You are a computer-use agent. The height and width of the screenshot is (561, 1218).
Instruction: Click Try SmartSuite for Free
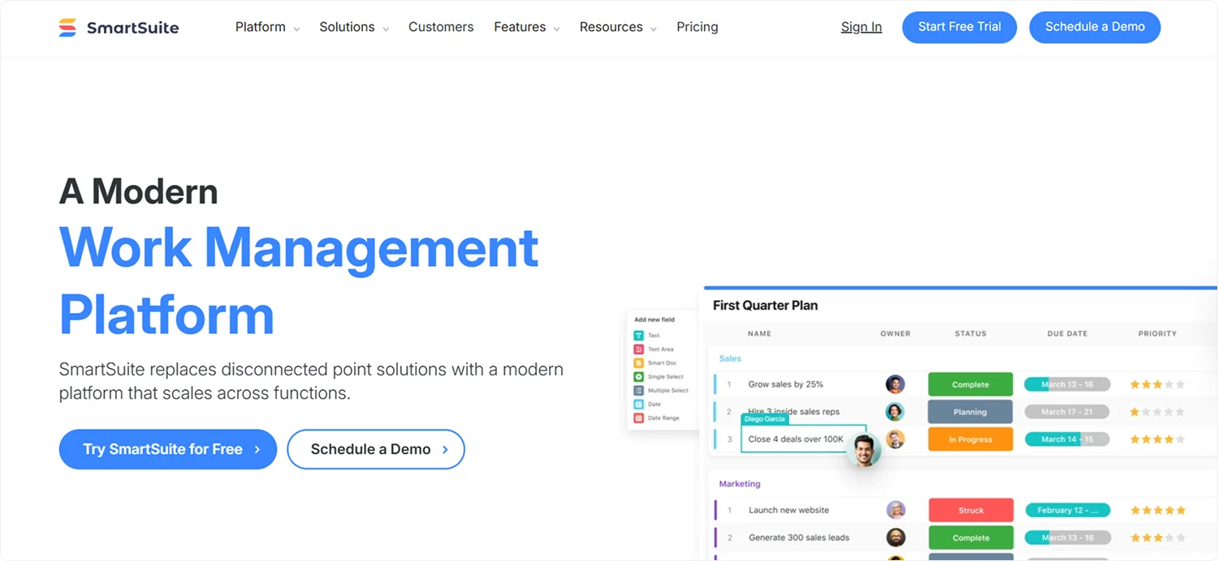click(168, 449)
